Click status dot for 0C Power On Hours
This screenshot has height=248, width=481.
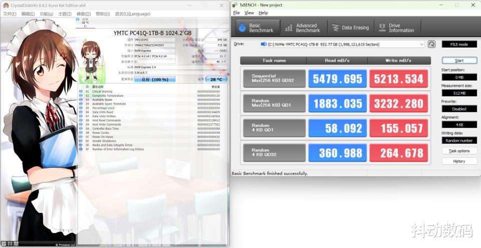coord(81,137)
